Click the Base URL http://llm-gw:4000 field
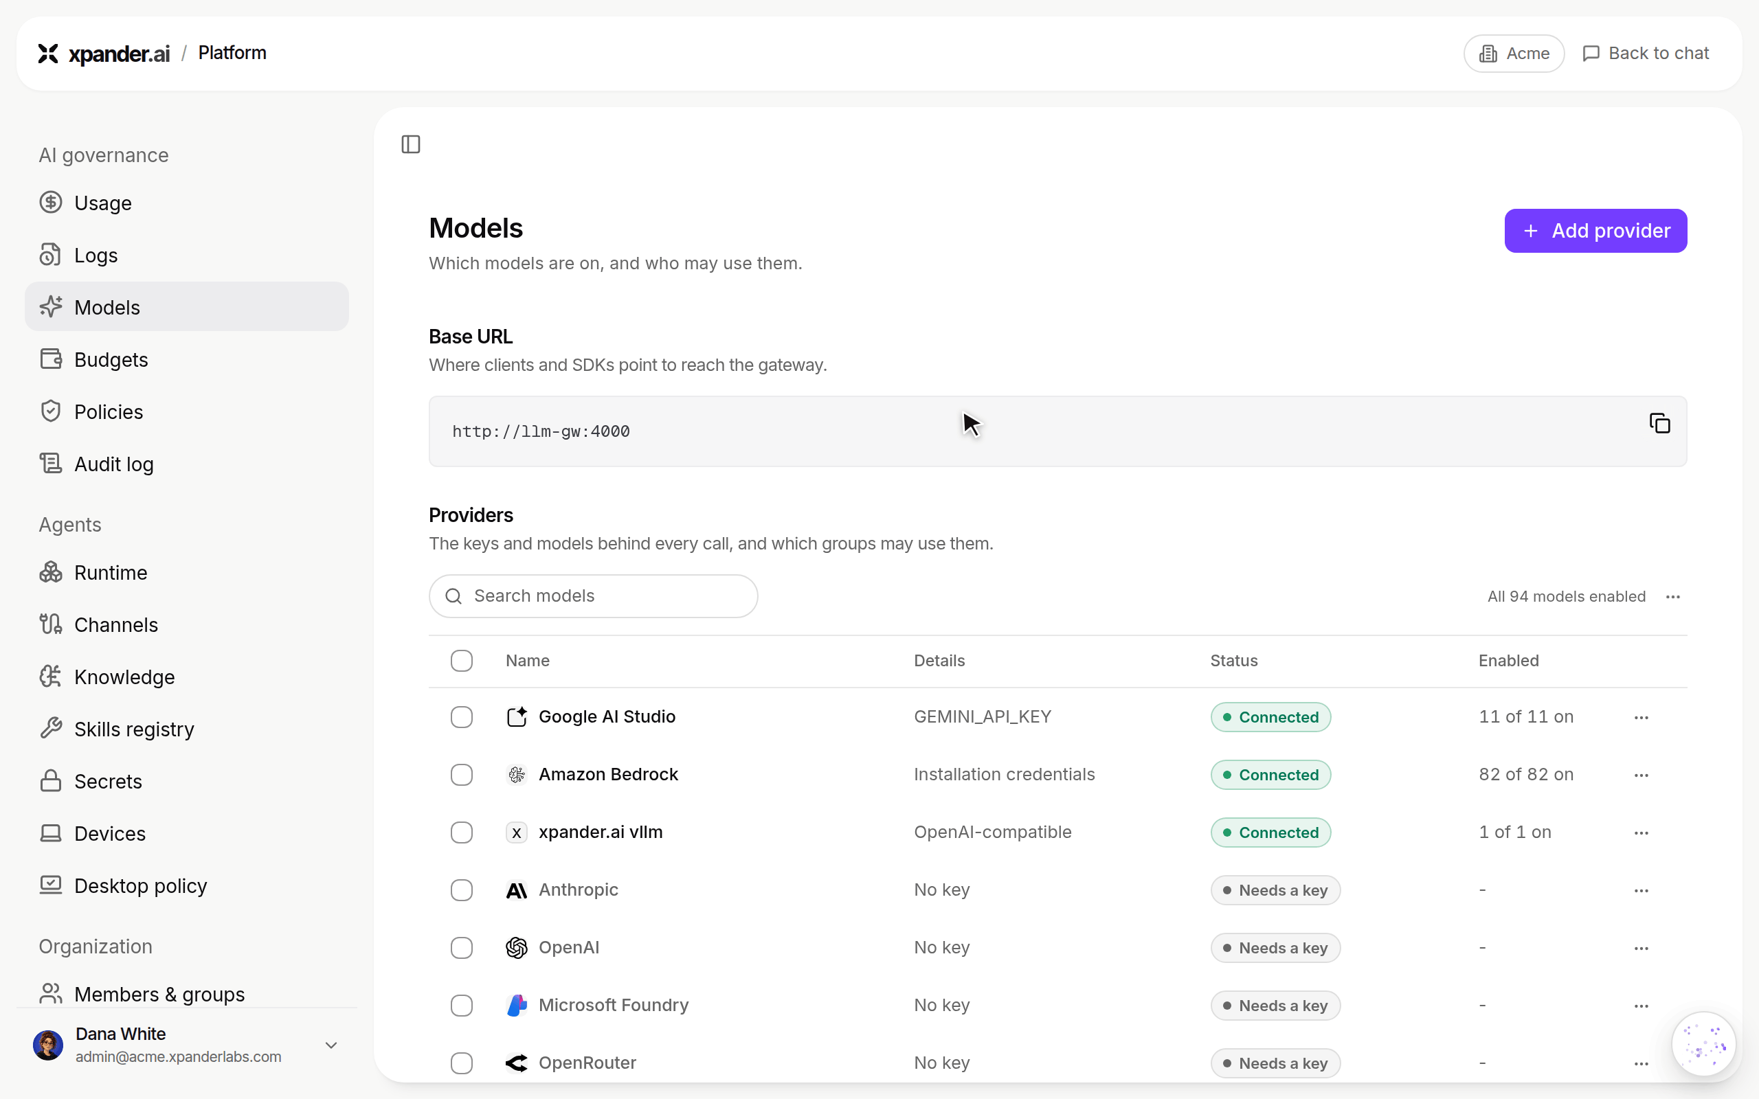Image resolution: width=1759 pixels, height=1099 pixels. pos(1057,431)
